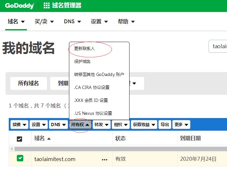Image resolution: width=227 pixels, height=195 pixels.
Task: Open the 域名 top navigation menu
Action: click(16, 22)
